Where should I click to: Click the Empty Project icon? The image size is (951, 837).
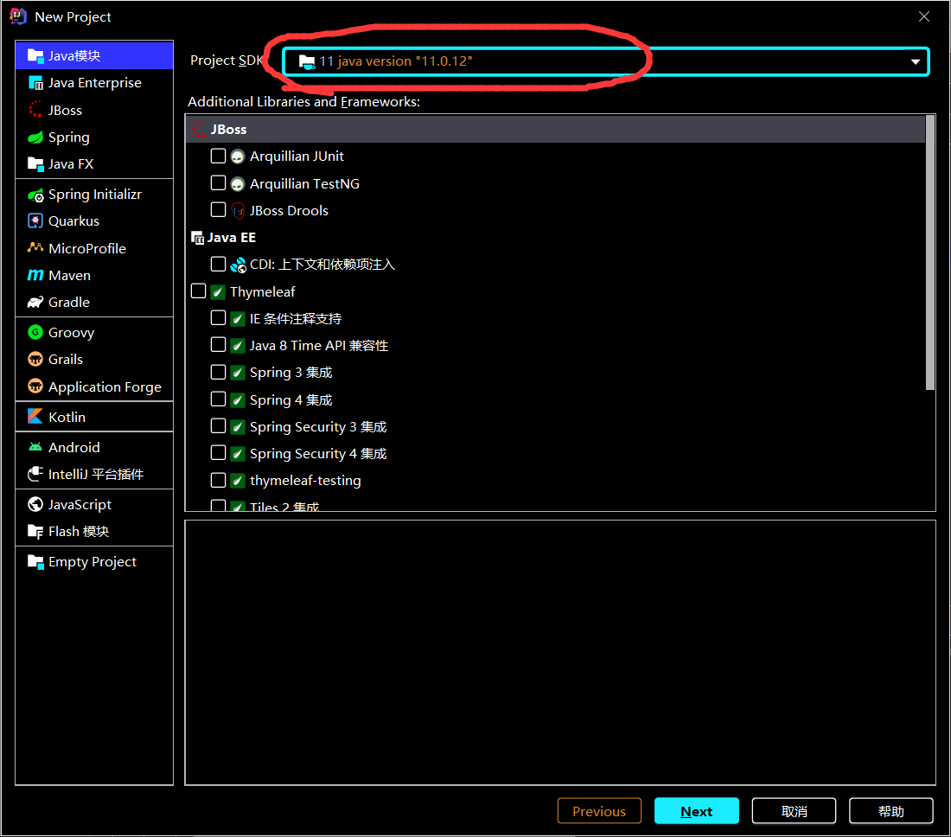tap(35, 562)
